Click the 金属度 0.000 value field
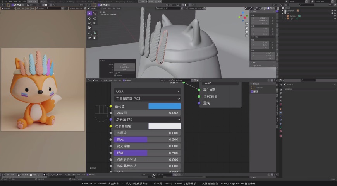 tap(147, 133)
